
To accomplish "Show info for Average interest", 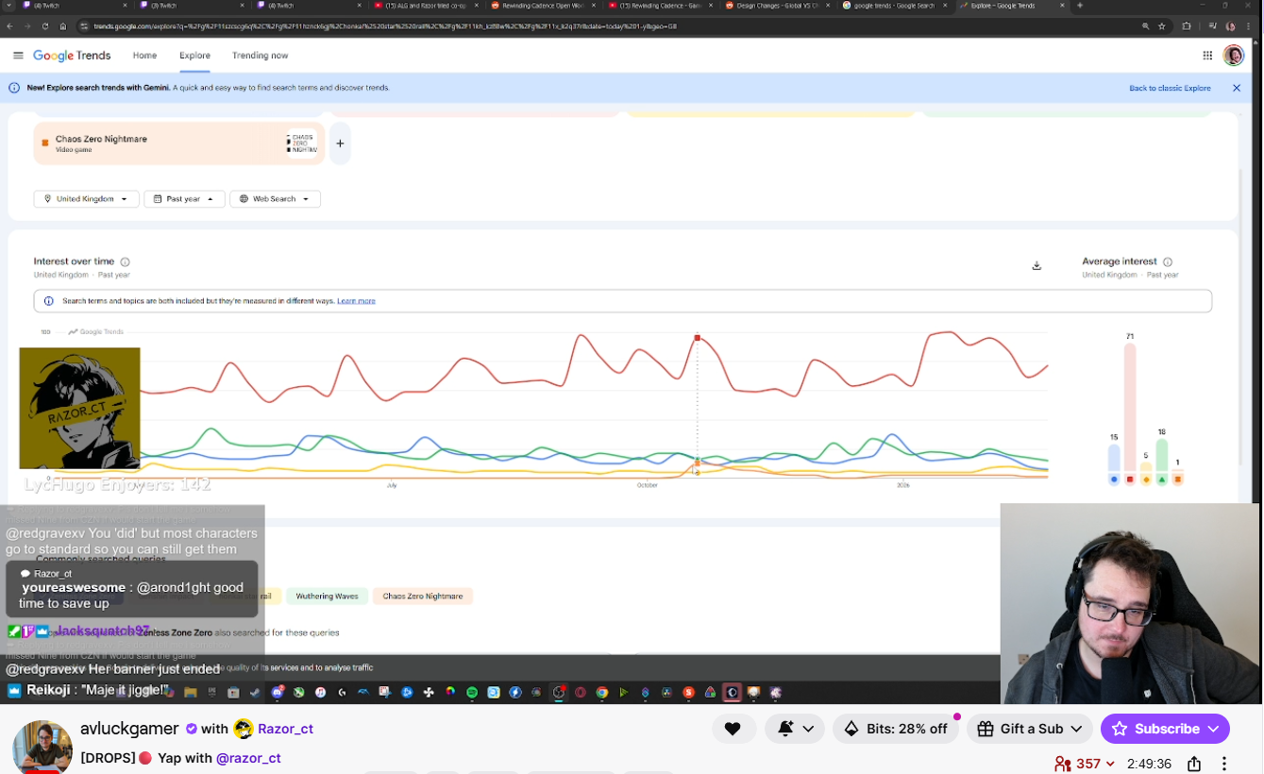I will point(1168,262).
